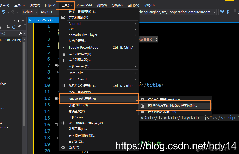239x154 pixels.
Task: Select Toggle PowerMode menu entry
Action: (x=99, y=48)
